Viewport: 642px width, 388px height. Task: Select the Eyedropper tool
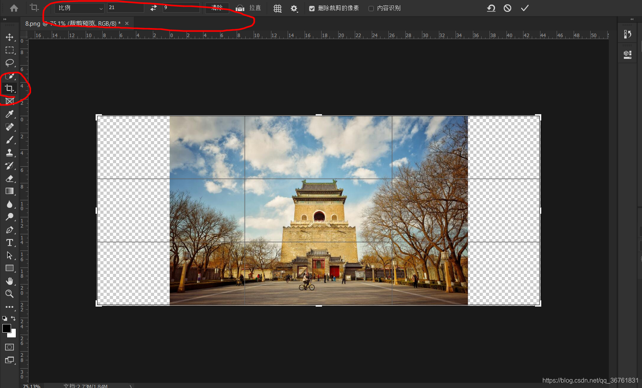click(9, 114)
